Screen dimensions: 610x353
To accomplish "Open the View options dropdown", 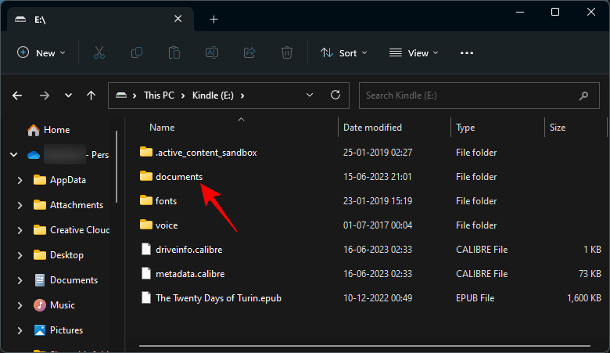I will (x=414, y=52).
